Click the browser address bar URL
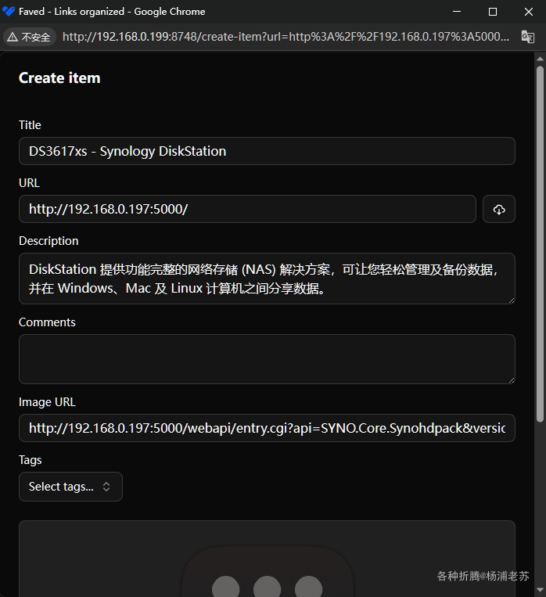This screenshot has height=597, width=546. 286,37
